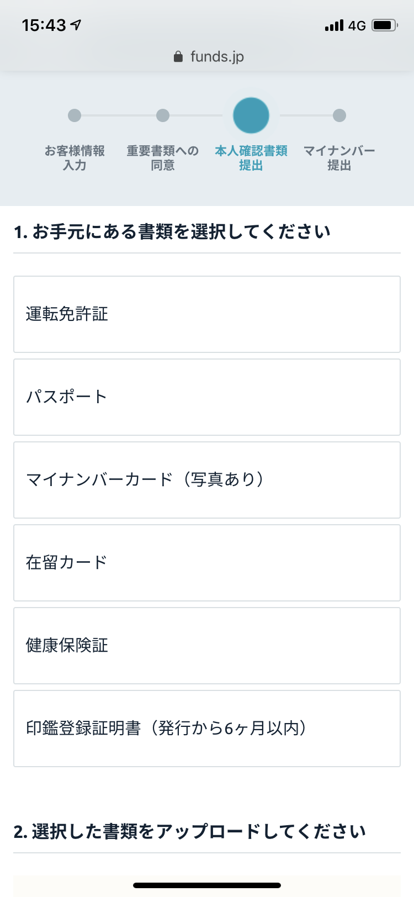Tap the funds.jp address bar
Image resolution: width=414 pixels, height=897 pixels.
(216, 57)
